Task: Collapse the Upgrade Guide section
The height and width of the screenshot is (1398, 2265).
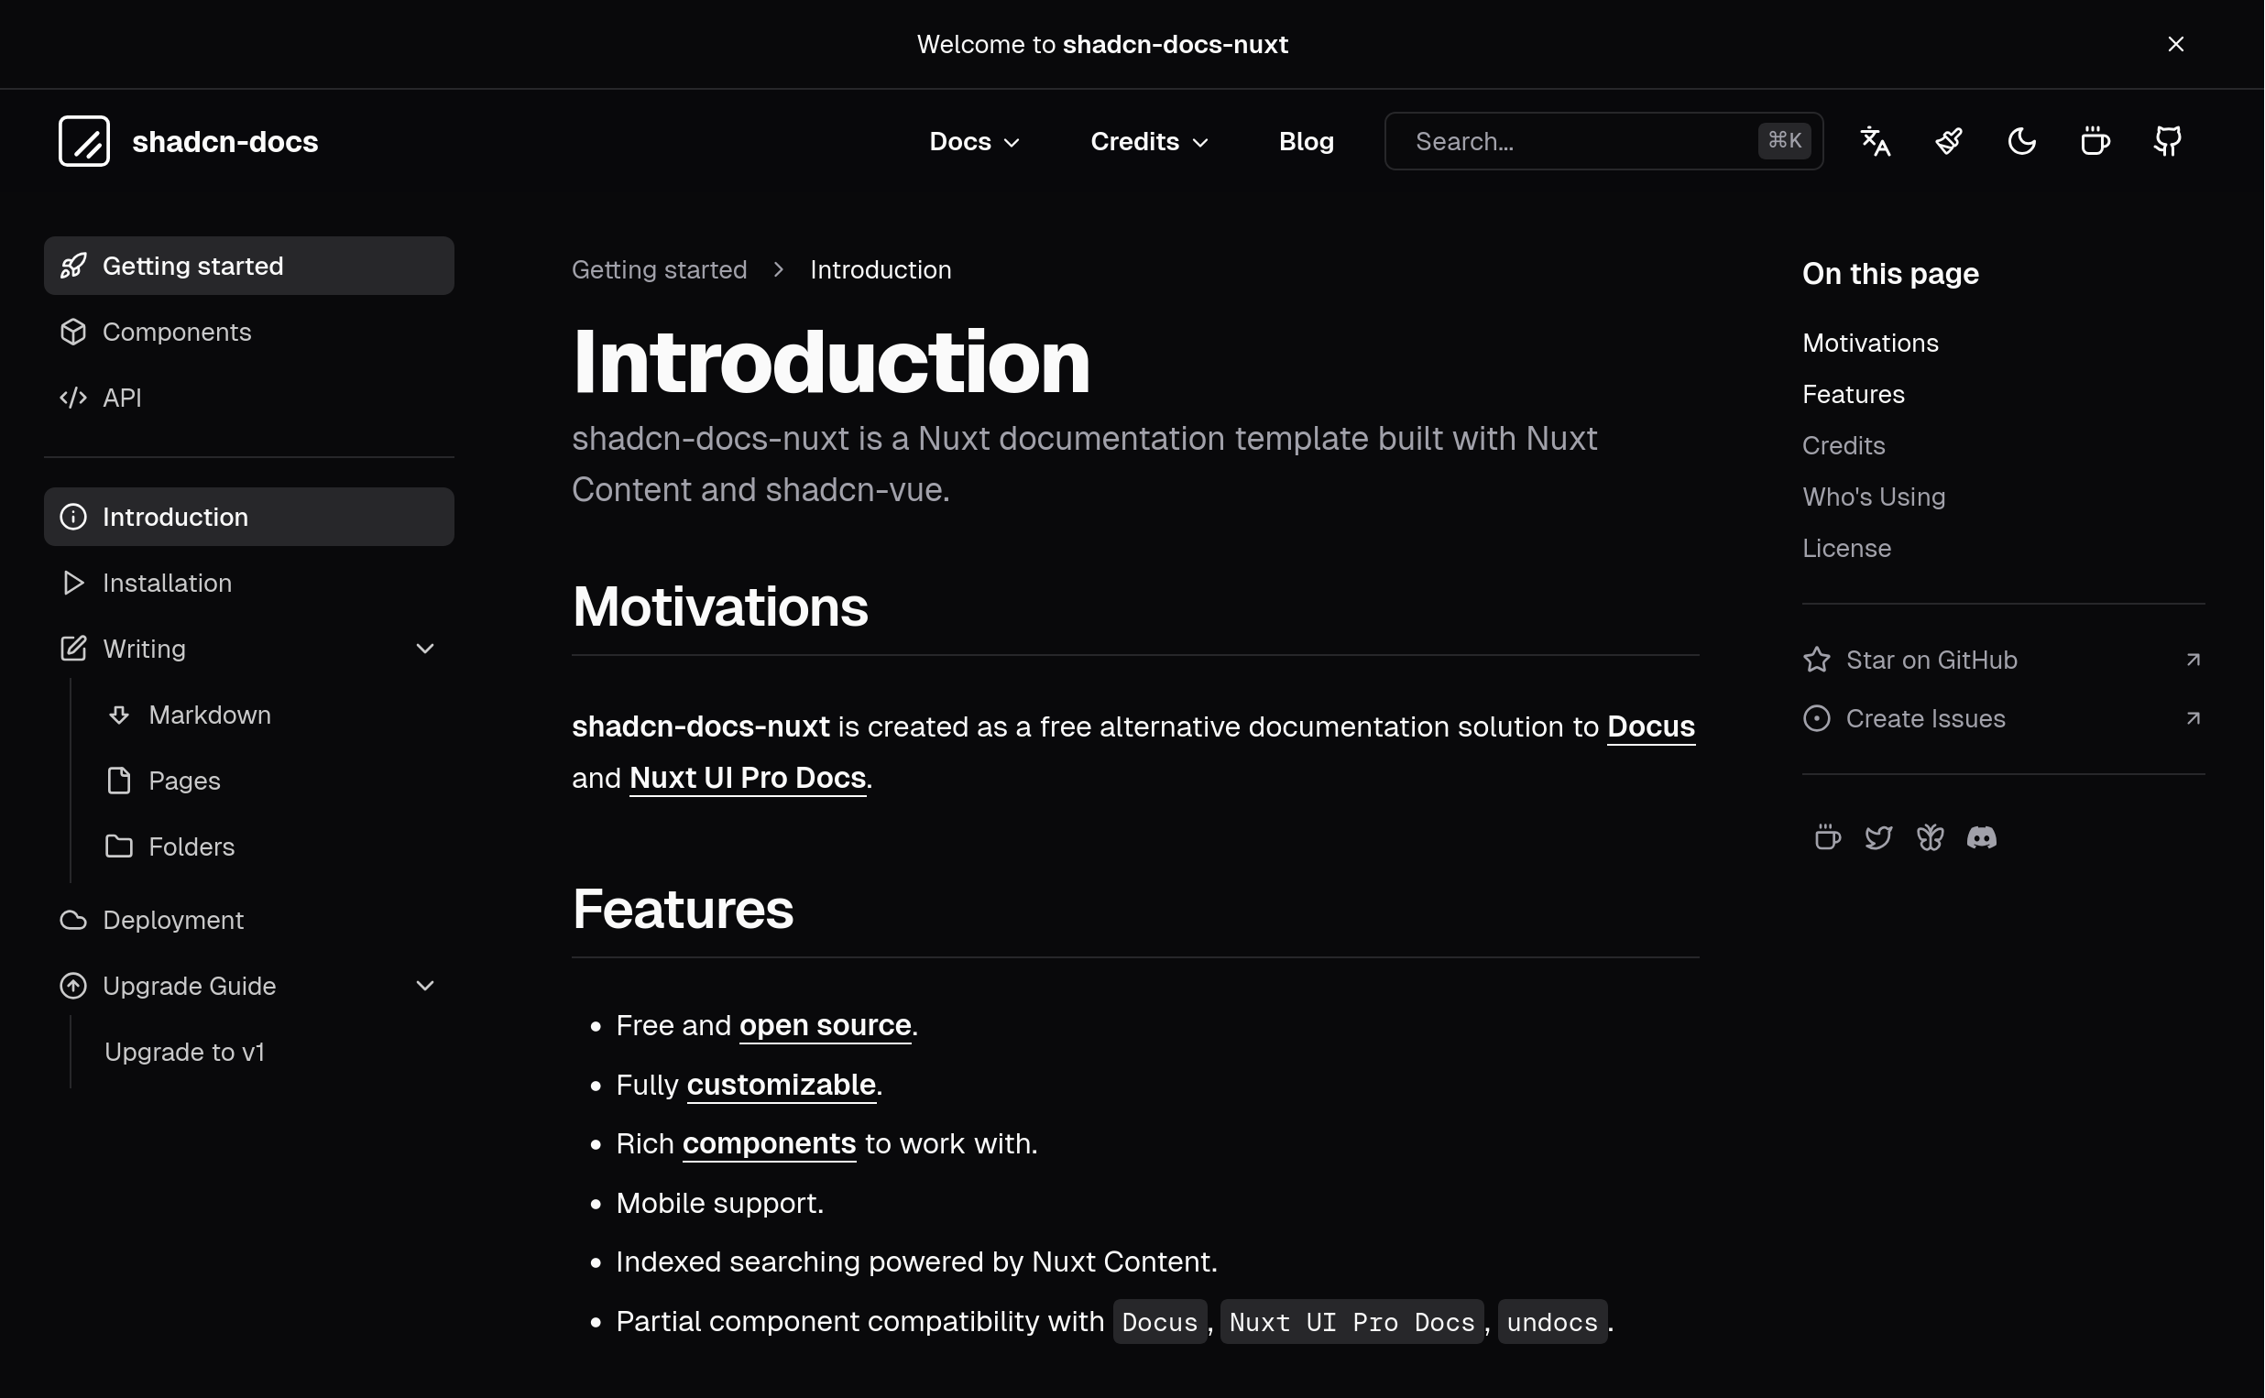Action: click(x=425, y=986)
